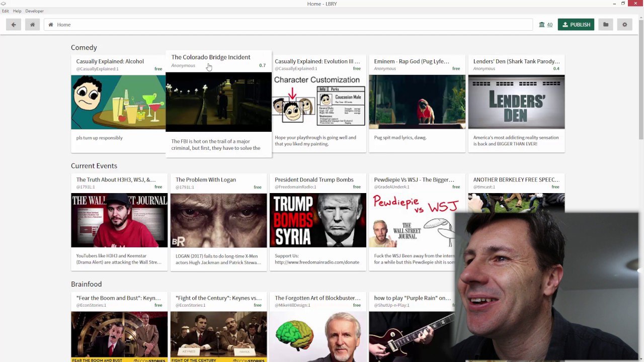
Task: Click description 'pls turn up responsibly'
Action: pos(100,138)
